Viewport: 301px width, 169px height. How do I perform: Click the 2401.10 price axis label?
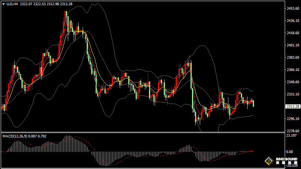(292, 45)
